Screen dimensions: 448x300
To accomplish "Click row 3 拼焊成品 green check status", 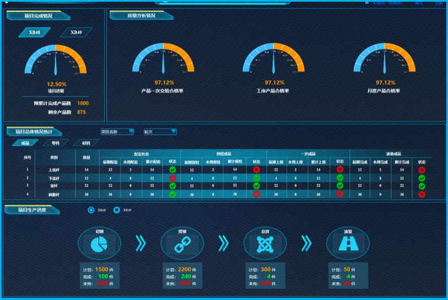I will pos(256,186).
